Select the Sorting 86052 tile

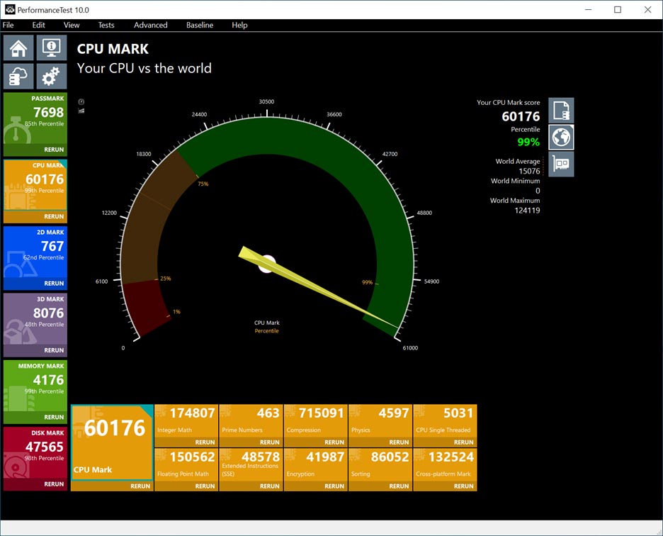(x=380, y=465)
